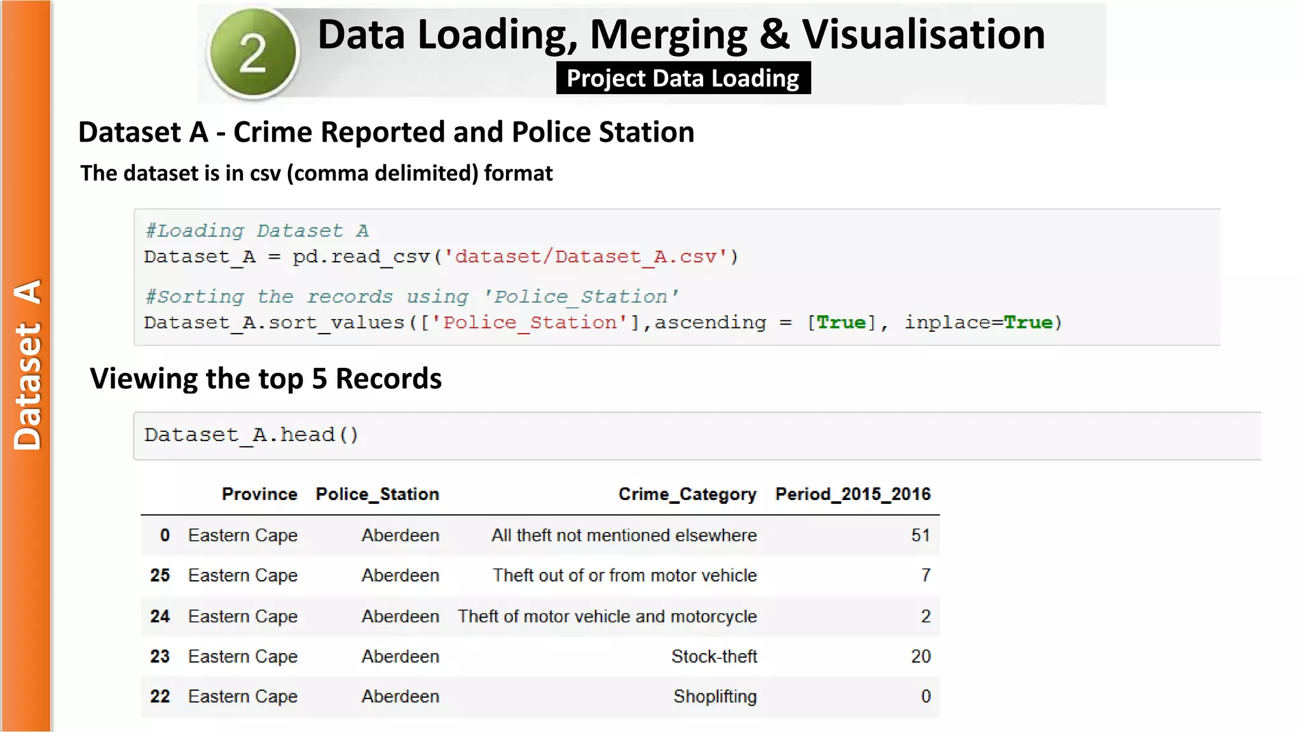Click the vertical 'Dataset A' sidebar label
This screenshot has width=1302, height=732.
27,365
